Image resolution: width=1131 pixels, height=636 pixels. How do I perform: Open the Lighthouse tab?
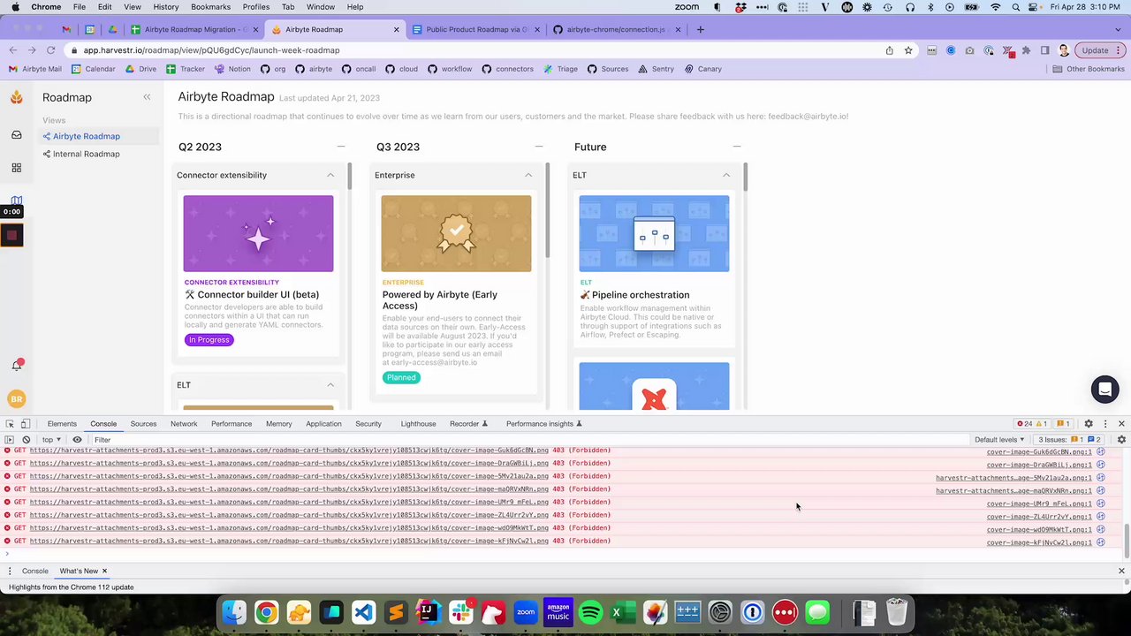[x=418, y=424]
